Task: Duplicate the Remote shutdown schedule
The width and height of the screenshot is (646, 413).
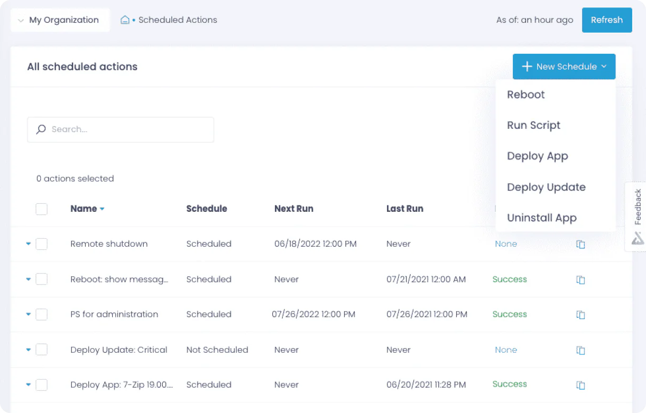Action: (x=580, y=244)
